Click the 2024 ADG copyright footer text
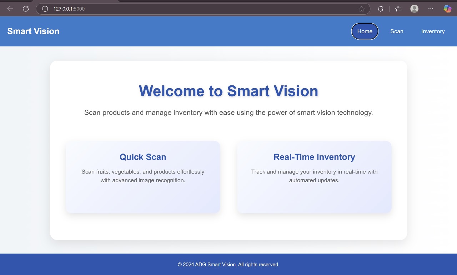Image resolution: width=457 pixels, height=275 pixels. click(228, 265)
